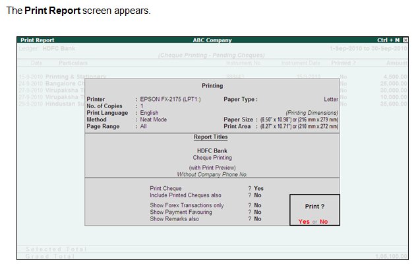
Task: Click the Page Range label
Action: (103, 127)
